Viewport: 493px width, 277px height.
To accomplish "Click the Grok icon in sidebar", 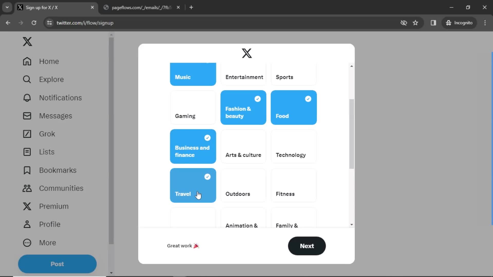I will [27, 134].
